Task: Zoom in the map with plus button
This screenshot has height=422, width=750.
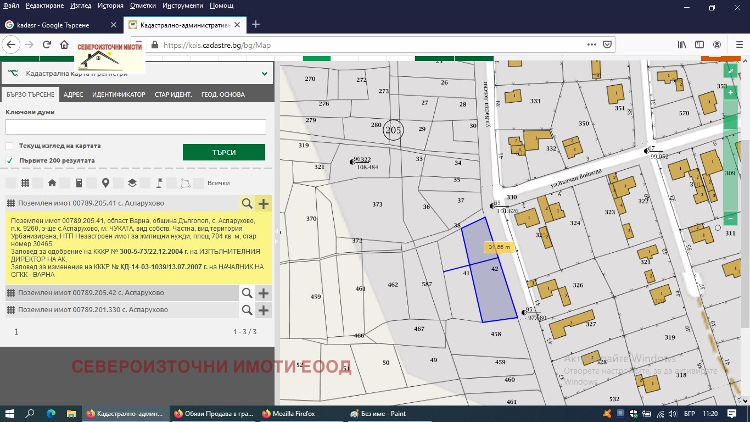Action: coord(730,92)
